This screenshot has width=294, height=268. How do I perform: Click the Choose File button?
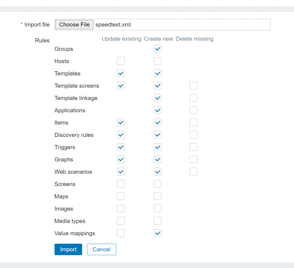(x=74, y=25)
